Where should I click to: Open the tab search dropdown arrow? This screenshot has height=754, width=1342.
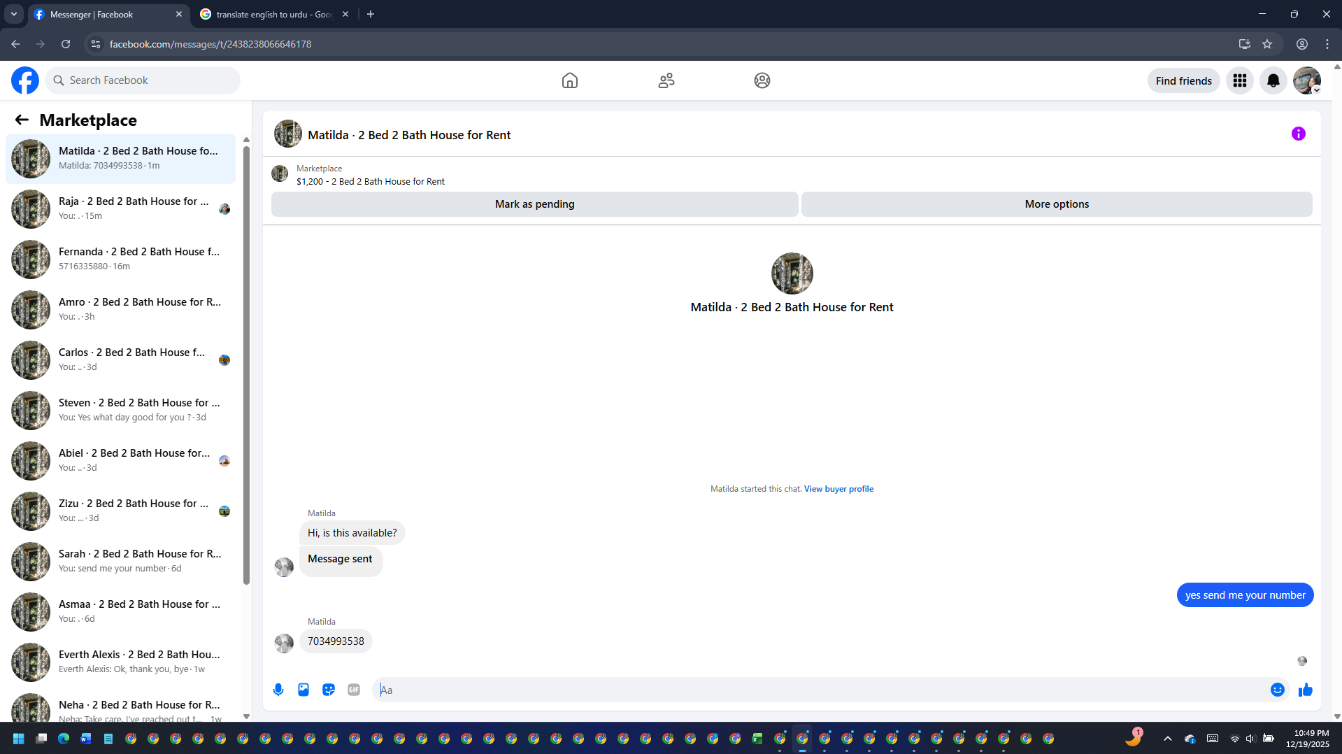14,14
